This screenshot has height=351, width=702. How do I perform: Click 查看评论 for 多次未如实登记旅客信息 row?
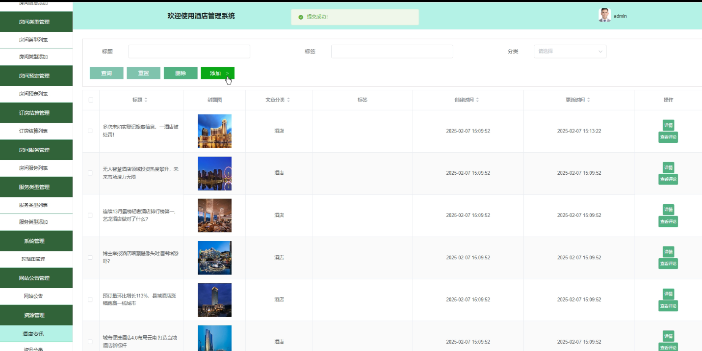(x=668, y=137)
